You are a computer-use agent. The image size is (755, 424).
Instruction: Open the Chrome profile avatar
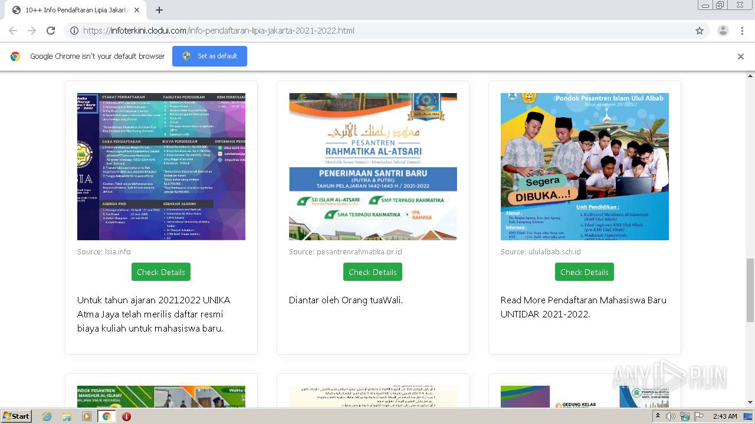723,31
